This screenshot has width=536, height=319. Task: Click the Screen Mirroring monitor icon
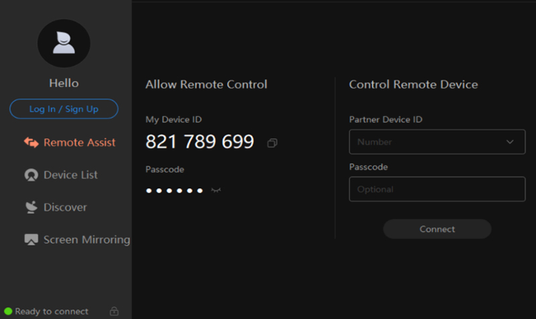click(x=31, y=239)
